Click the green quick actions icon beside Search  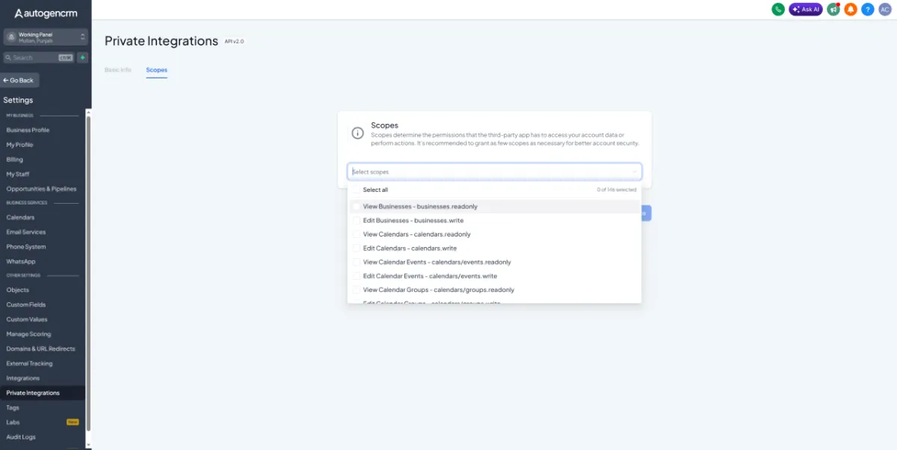point(82,57)
